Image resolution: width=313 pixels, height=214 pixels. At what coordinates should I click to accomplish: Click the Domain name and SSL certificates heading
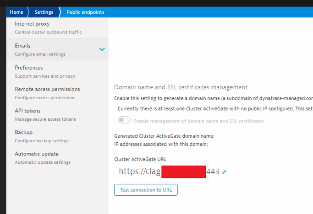pyautogui.click(x=181, y=87)
